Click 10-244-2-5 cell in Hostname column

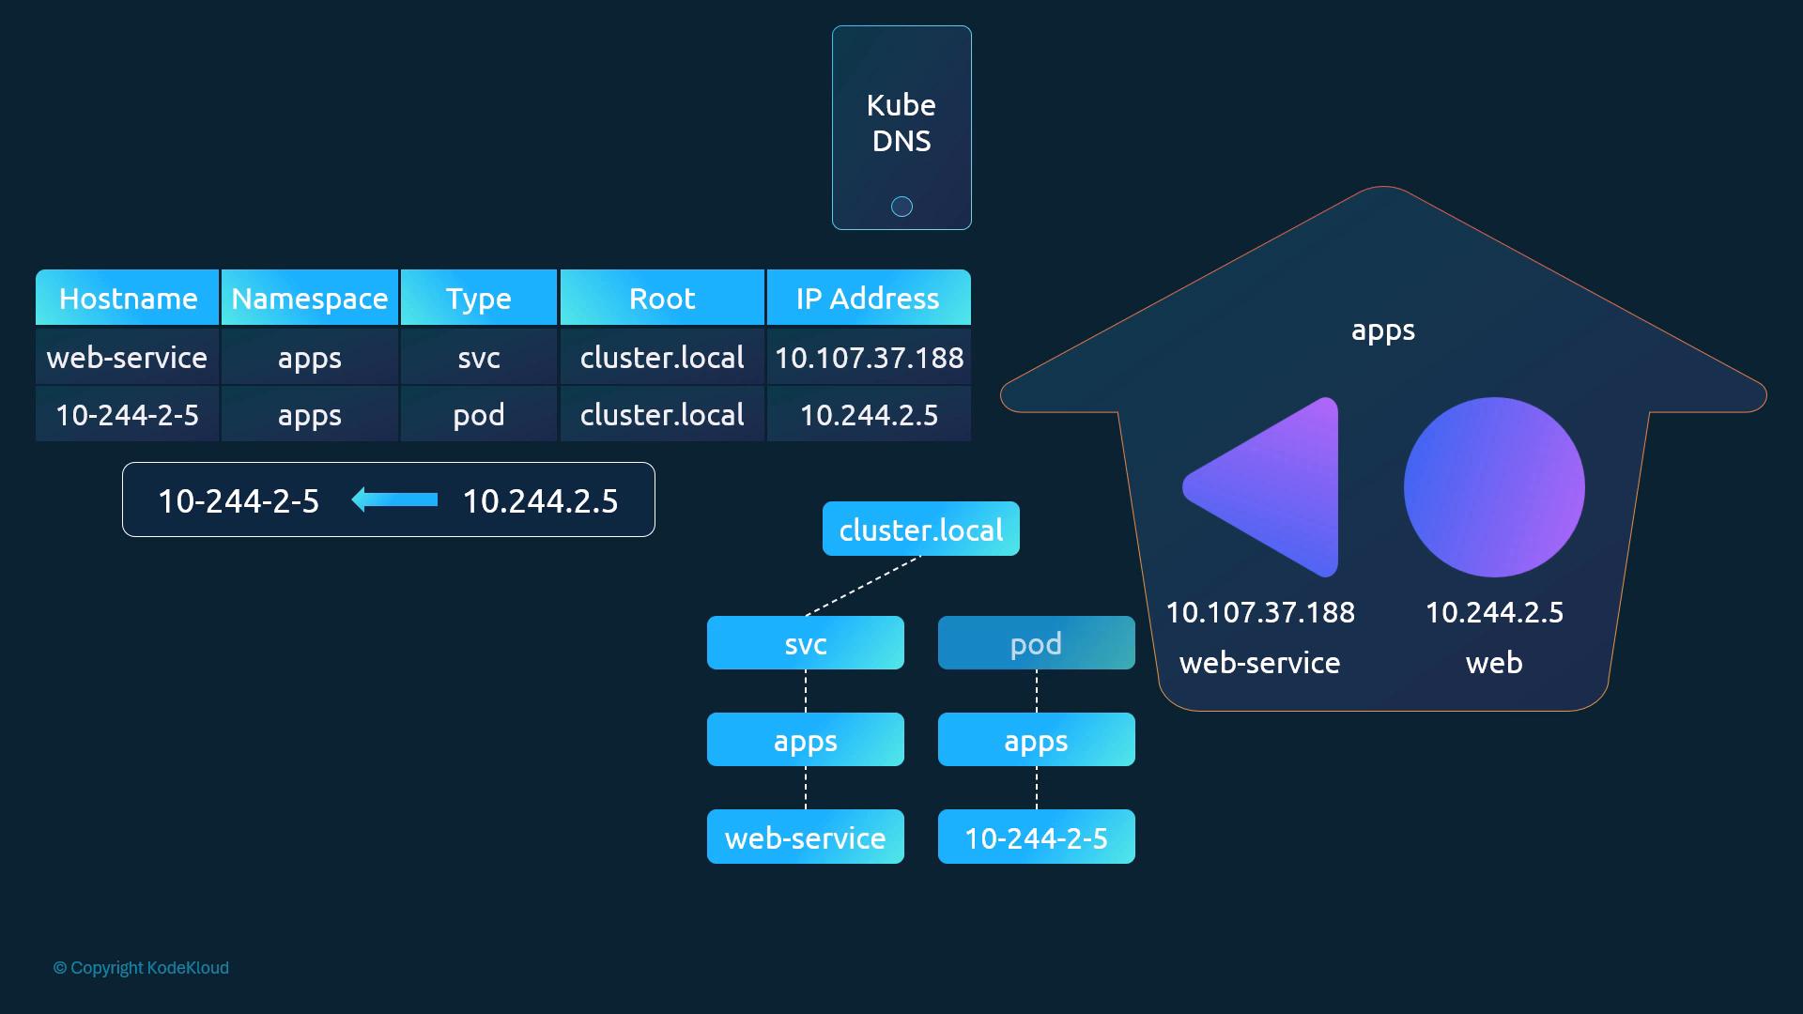coord(128,414)
